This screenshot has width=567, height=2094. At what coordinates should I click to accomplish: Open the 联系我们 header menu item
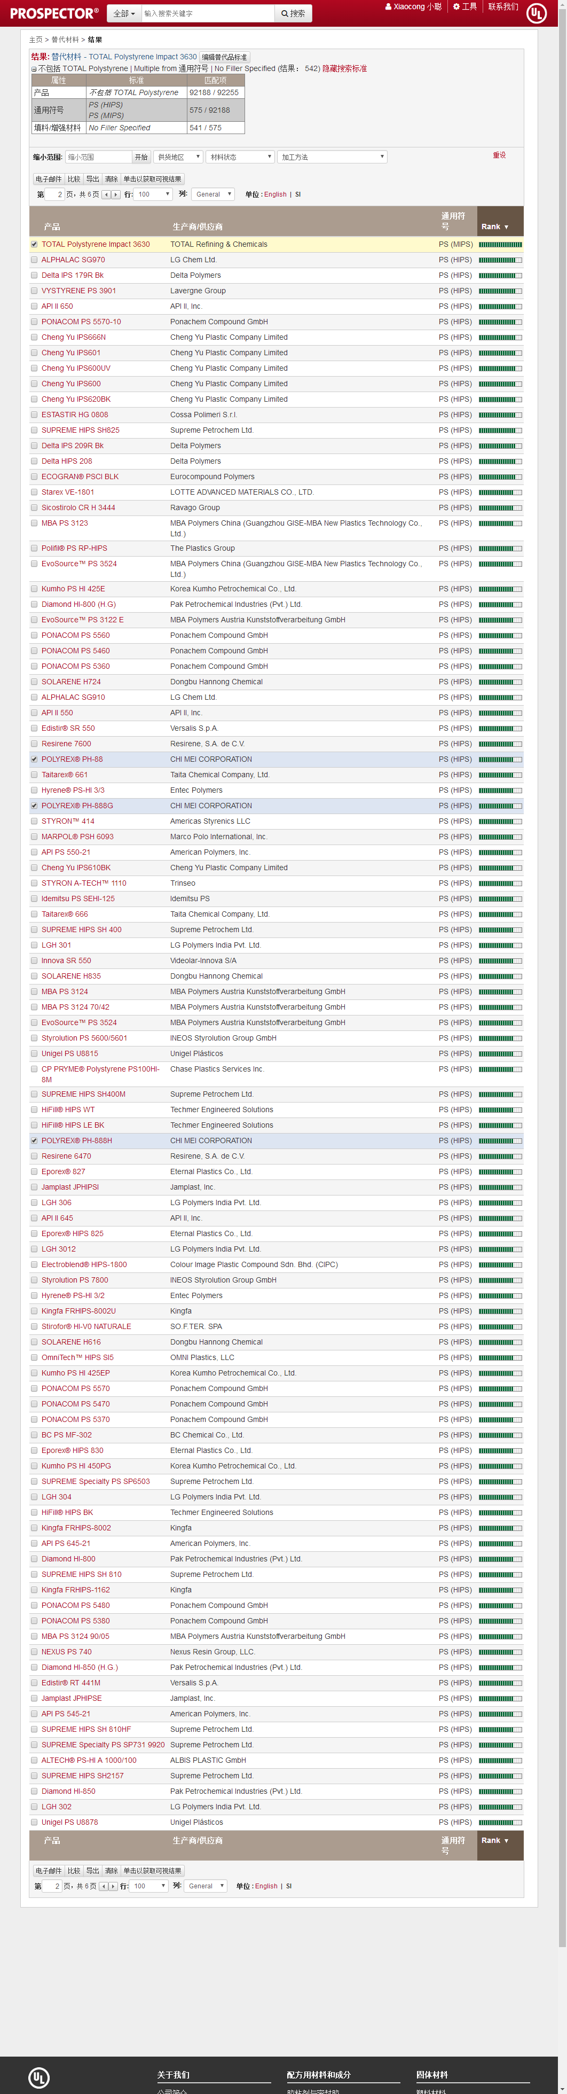[x=503, y=6]
